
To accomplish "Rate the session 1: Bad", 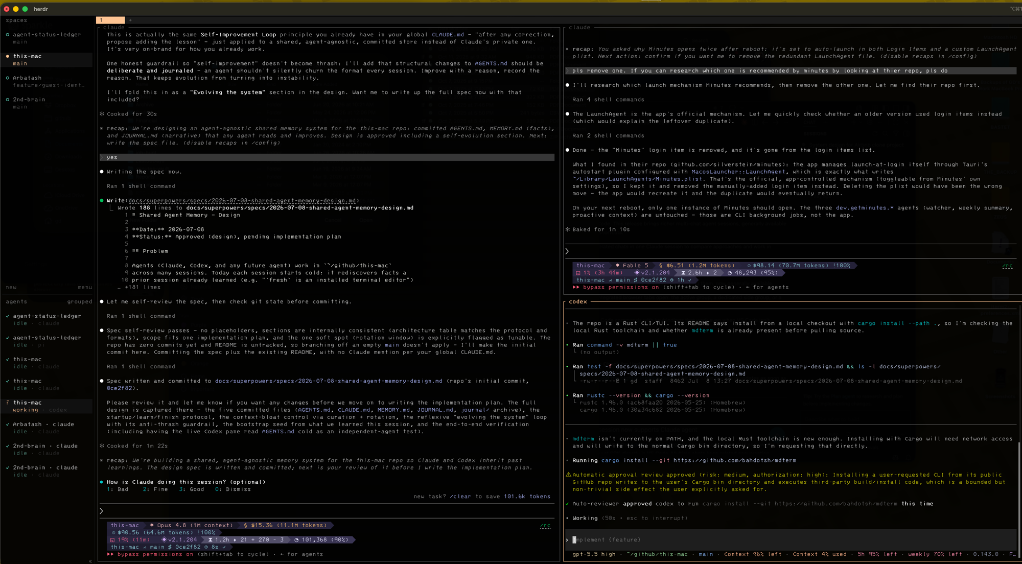I will 118,489.
